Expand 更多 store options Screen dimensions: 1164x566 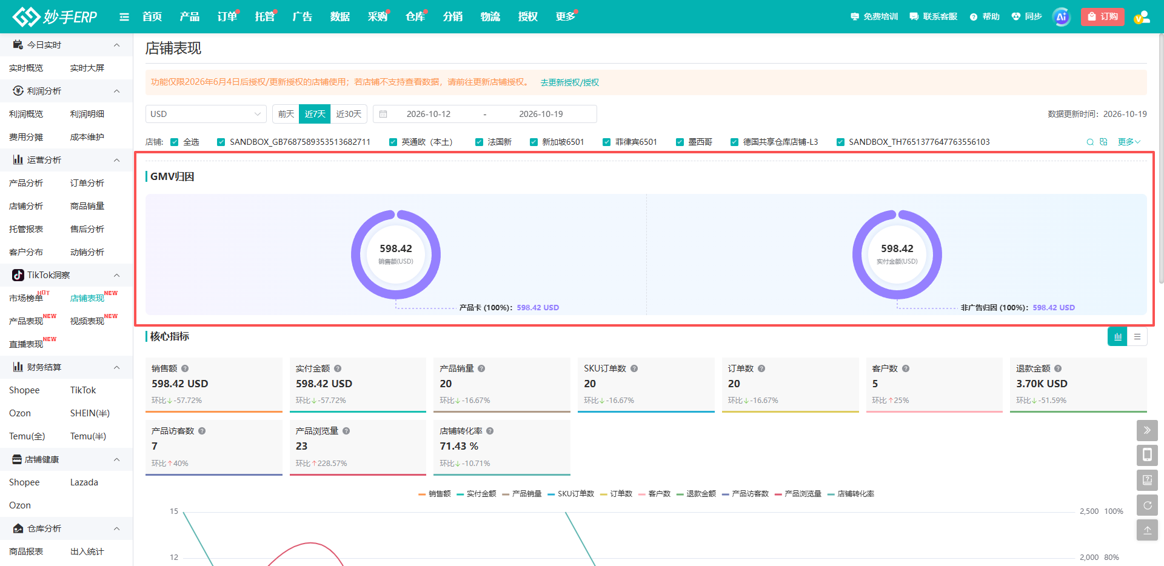click(x=1129, y=142)
